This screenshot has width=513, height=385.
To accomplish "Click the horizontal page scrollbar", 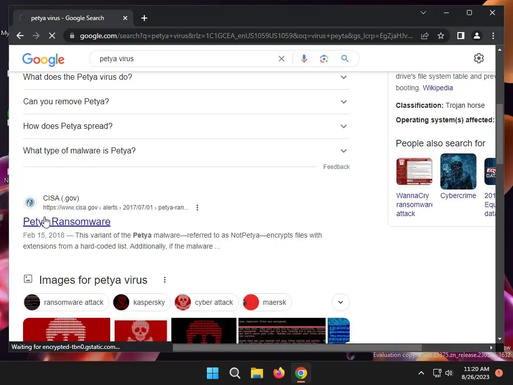I will coord(297,348).
